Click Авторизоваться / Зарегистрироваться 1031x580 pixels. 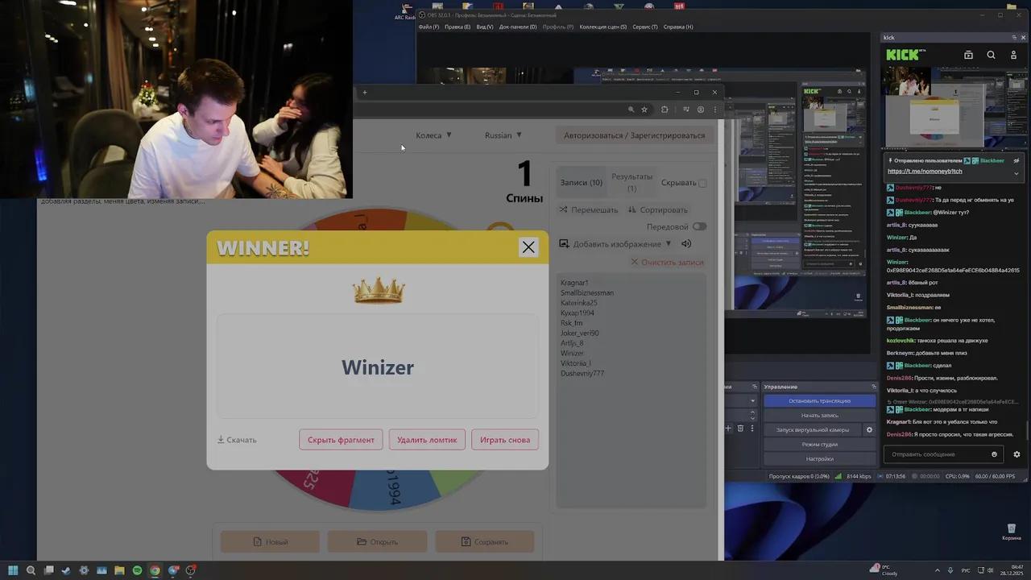(x=634, y=135)
